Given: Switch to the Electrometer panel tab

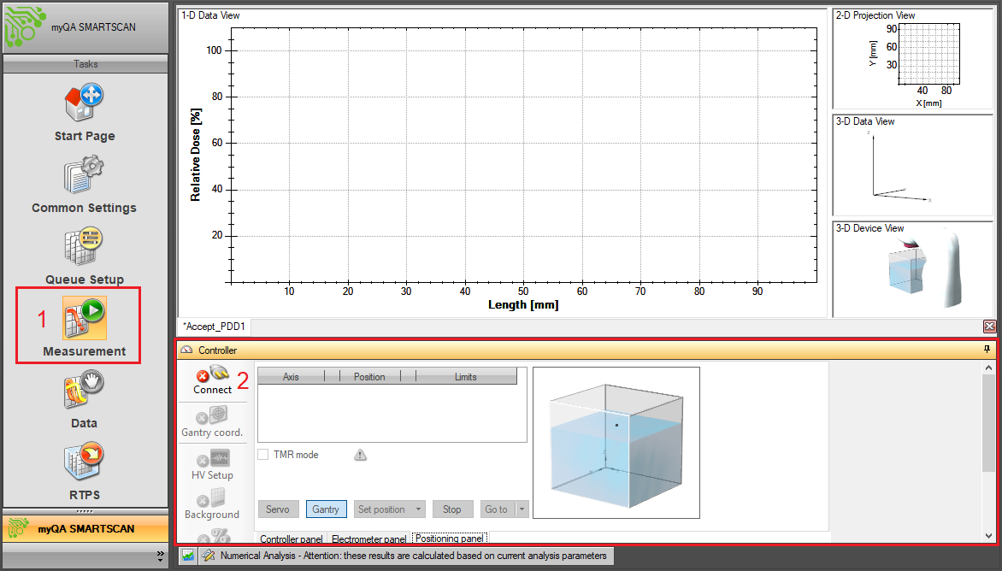Looking at the screenshot, I should coord(368,539).
